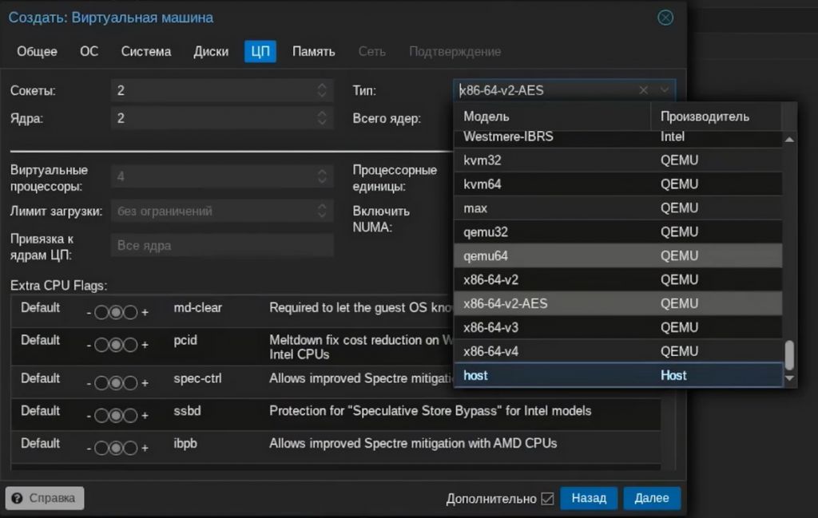
Task: Enable the ssbd flag with plus option
Action: click(x=130, y=416)
